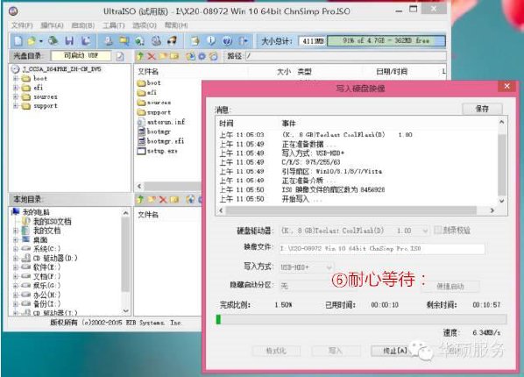The height and width of the screenshot is (377, 524).
Task: Click the Mount to virtual drive icon
Action: 156,41
